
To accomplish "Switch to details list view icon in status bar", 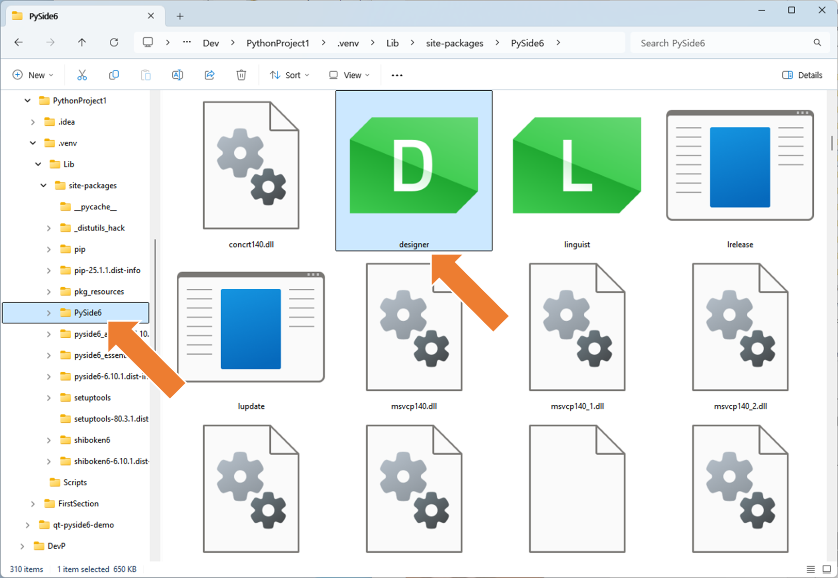I will [x=811, y=569].
